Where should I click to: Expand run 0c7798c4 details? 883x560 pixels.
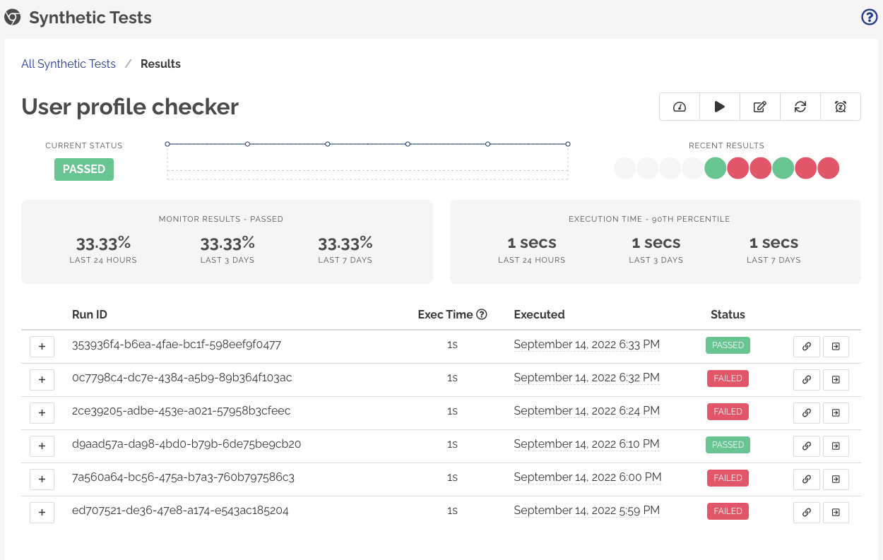click(42, 379)
